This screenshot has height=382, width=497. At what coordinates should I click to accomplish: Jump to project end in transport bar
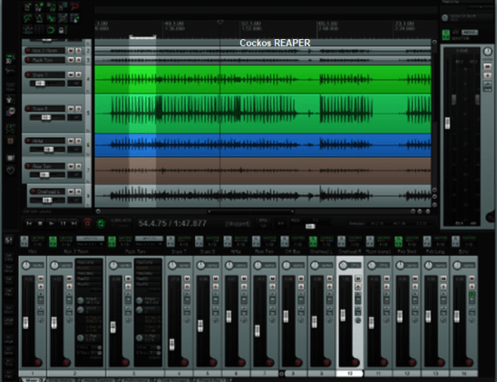point(73,223)
